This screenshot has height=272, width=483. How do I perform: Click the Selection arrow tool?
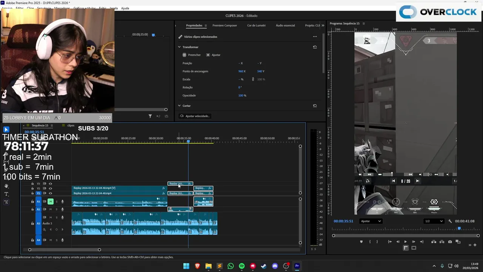point(6,130)
